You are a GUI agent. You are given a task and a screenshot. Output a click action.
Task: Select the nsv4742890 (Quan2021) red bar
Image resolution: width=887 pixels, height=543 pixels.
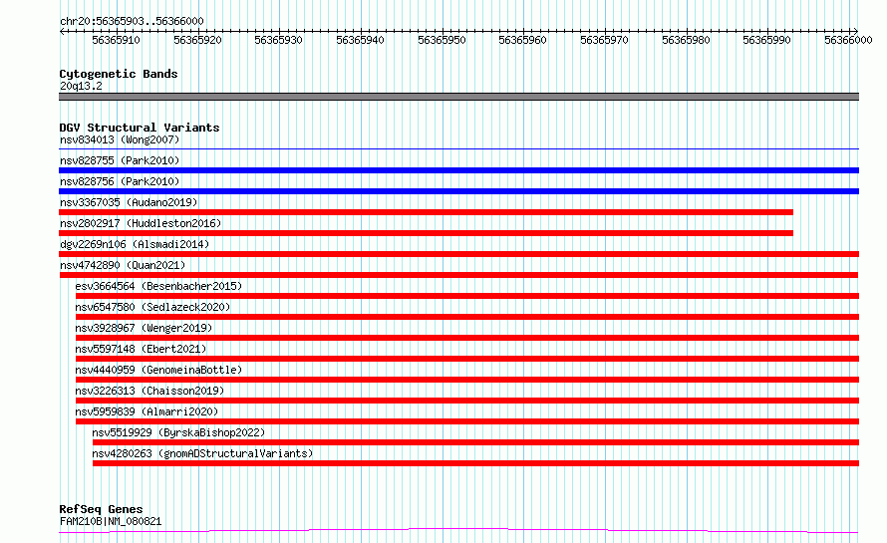pos(458,275)
